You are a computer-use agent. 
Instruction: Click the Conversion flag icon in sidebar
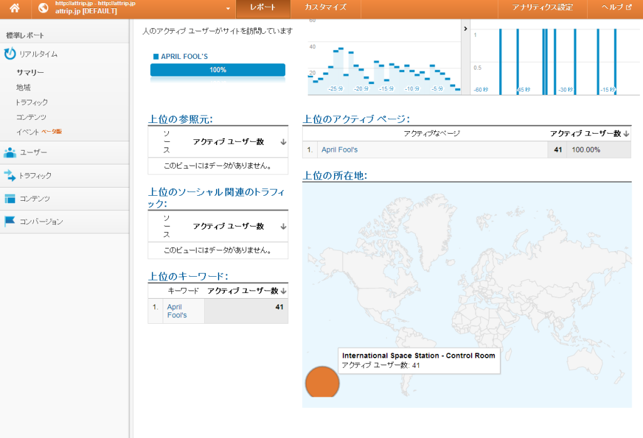(10, 222)
